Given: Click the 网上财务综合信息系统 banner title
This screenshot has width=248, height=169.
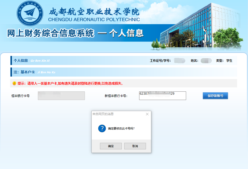Looking at the screenshot, I should coord(51,33).
